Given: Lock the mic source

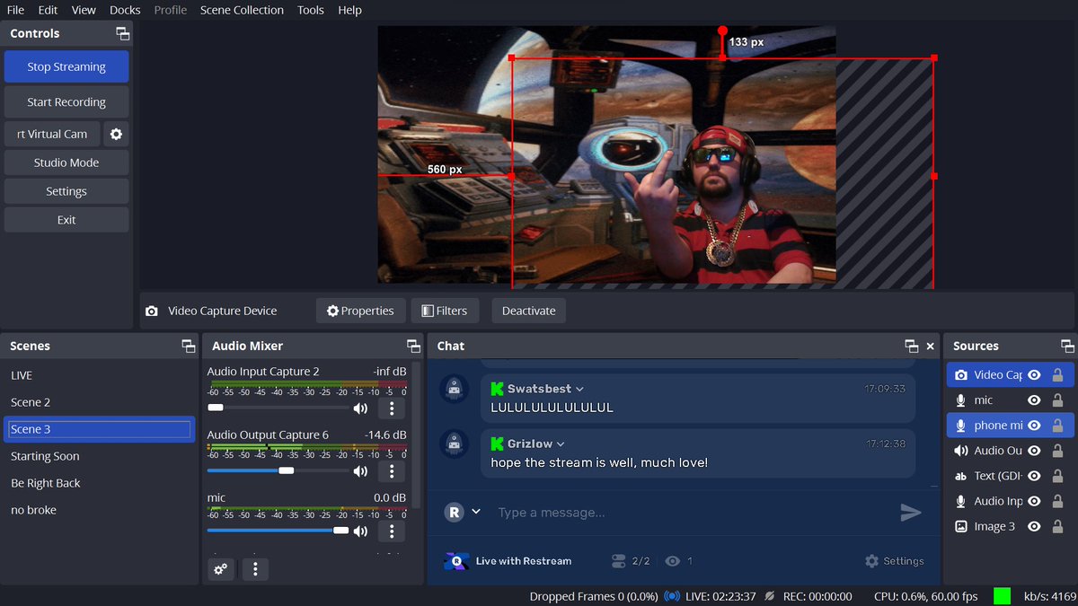Looking at the screenshot, I should tap(1057, 400).
